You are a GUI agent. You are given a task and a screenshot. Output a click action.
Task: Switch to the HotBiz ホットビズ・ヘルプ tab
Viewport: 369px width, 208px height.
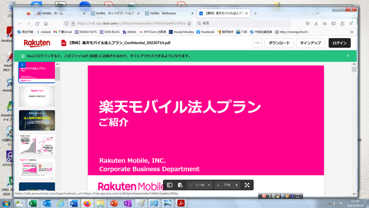[115, 13]
